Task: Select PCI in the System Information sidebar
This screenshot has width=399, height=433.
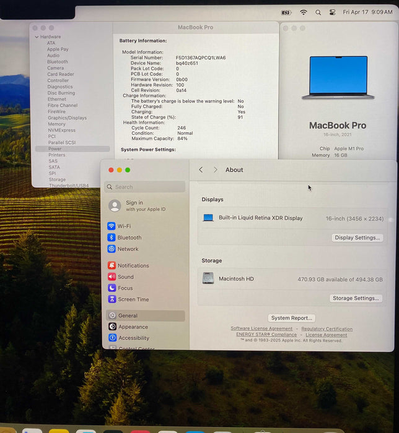Action: 52,136
